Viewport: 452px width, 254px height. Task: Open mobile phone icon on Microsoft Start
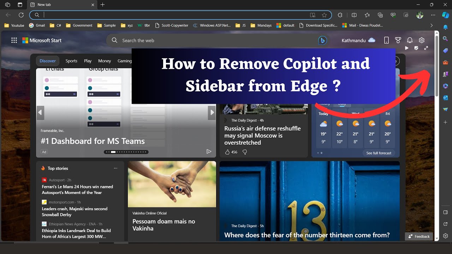click(x=387, y=40)
